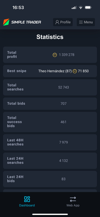Switch to the Web App tab
Screen dimensions: 100x217
73,201
